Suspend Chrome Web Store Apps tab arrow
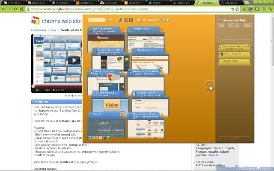 coord(162,115)
